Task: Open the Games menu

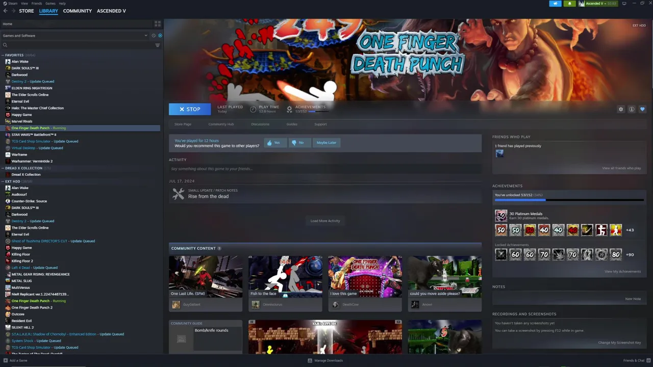Action: 51,4
